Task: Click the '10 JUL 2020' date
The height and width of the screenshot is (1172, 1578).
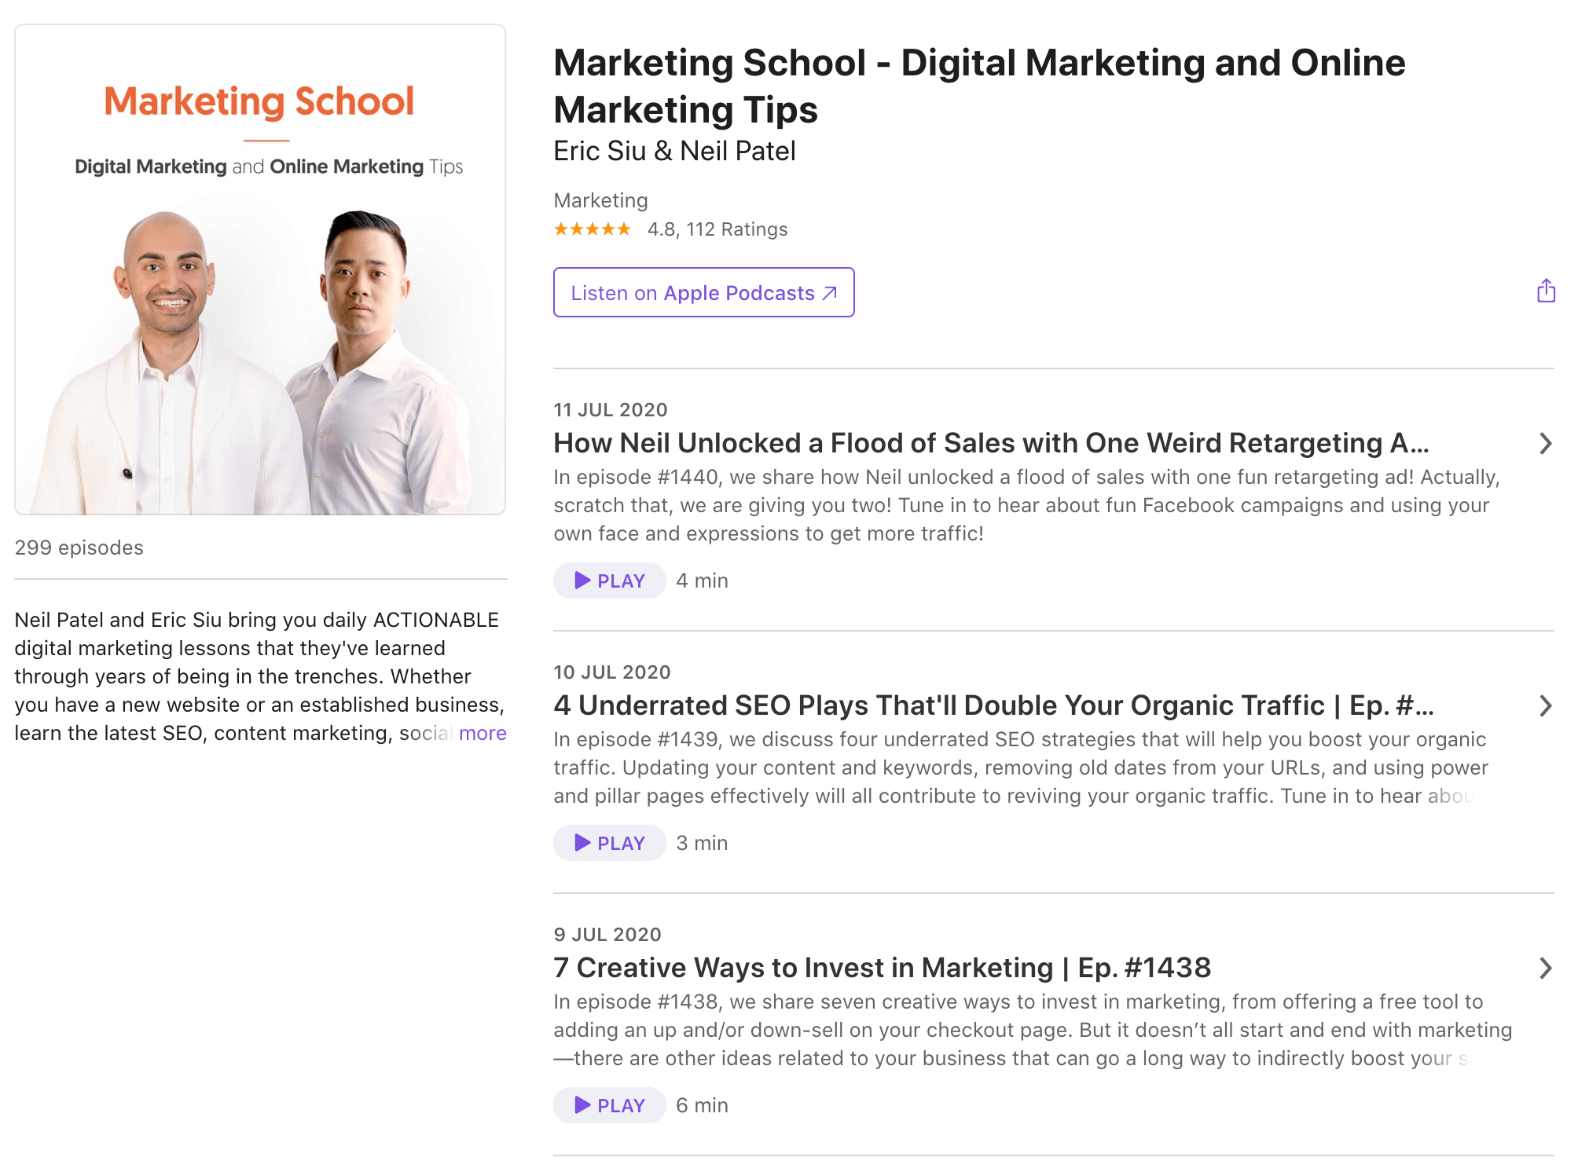Action: (x=611, y=672)
